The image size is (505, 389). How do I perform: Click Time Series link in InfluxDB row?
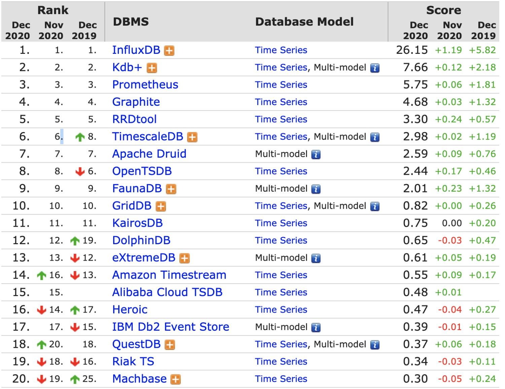click(x=281, y=50)
